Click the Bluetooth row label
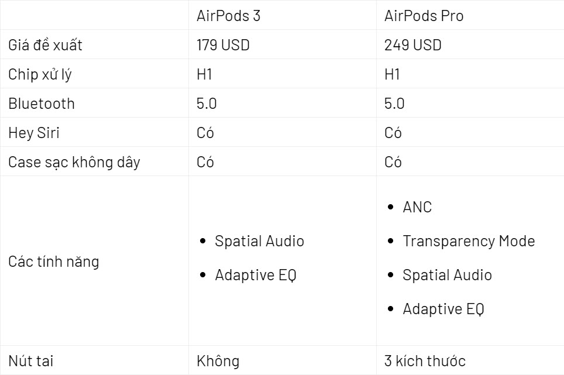Screen dimensions: 564x375 [42, 104]
